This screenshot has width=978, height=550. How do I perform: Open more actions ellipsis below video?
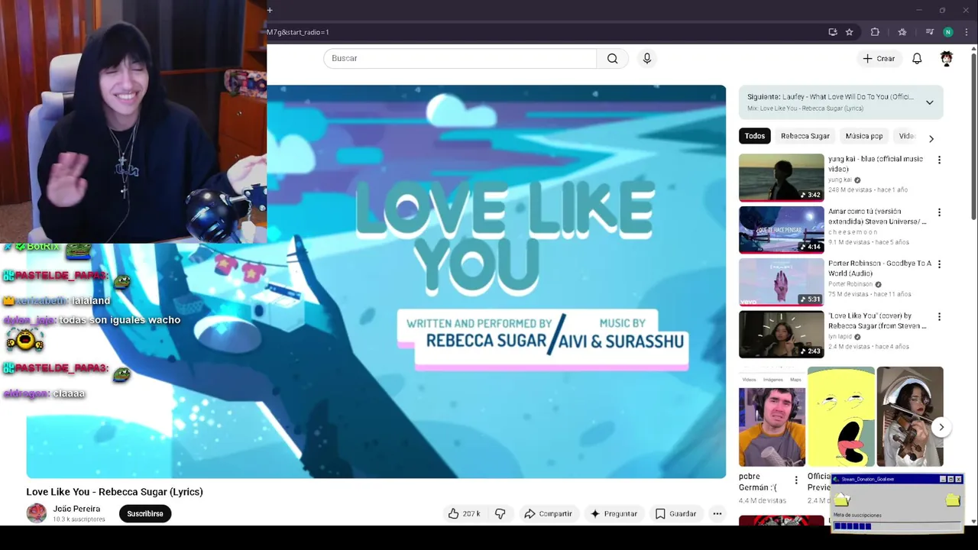click(x=717, y=514)
